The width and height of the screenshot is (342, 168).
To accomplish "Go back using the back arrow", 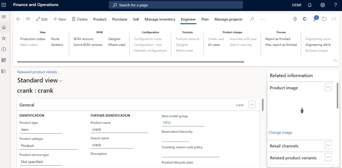I will click(x=18, y=19).
